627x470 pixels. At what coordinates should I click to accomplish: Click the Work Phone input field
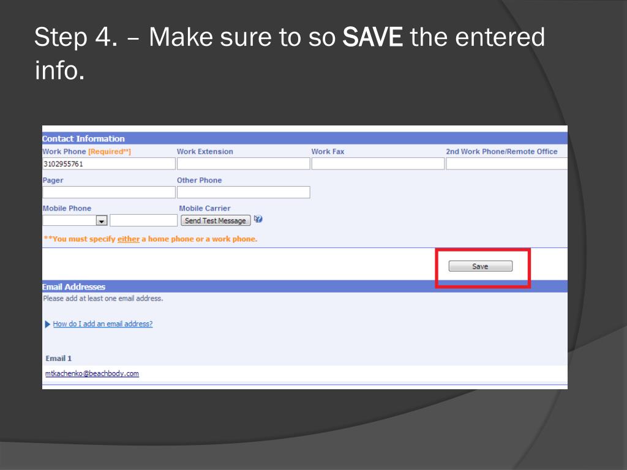point(109,163)
